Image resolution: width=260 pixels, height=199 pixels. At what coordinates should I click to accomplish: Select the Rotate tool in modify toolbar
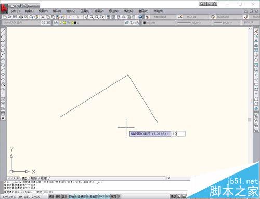tap(256, 60)
